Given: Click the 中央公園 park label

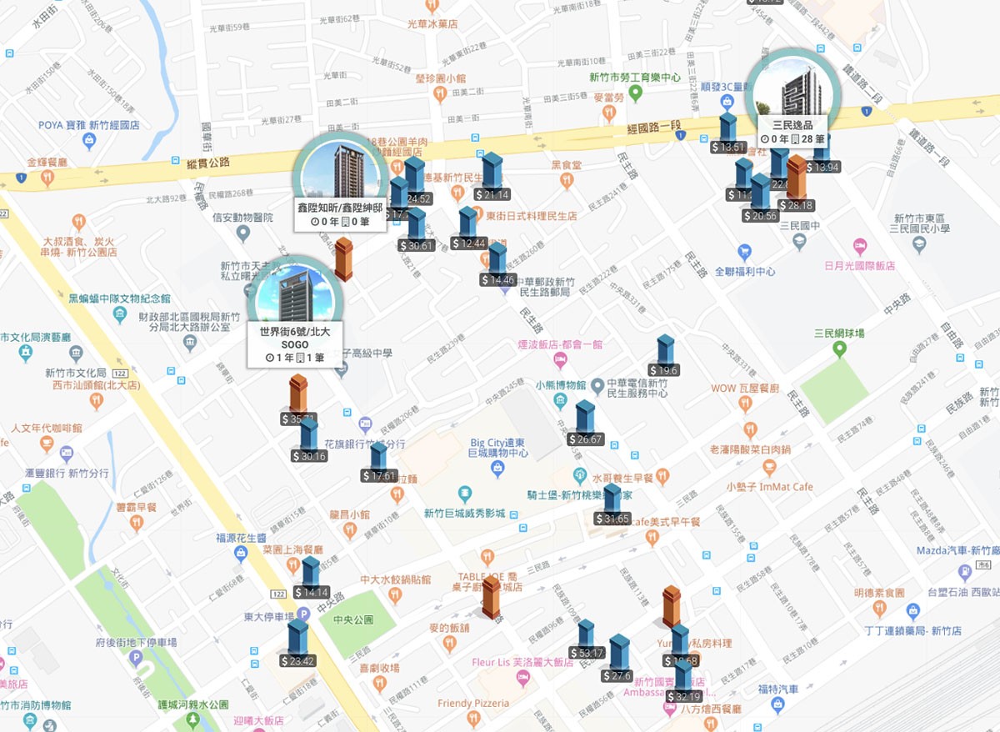Looking at the screenshot, I should [x=352, y=620].
